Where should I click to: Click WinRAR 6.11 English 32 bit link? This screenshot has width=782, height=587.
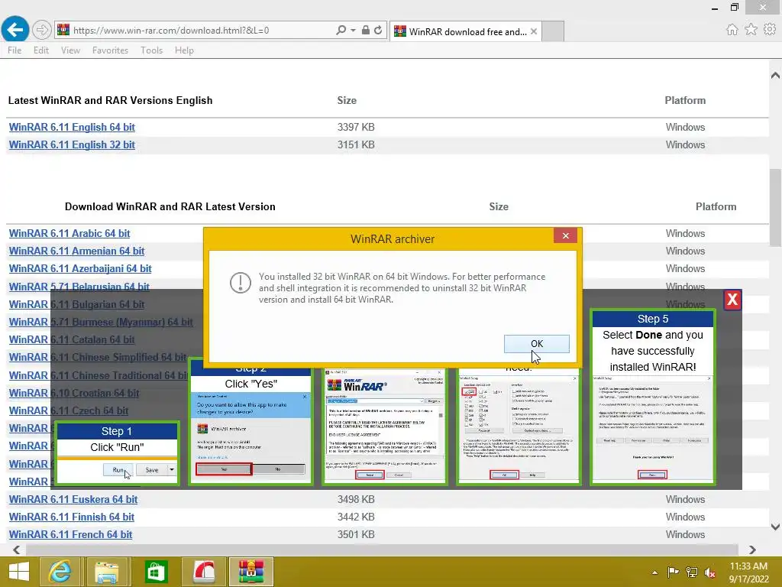point(72,144)
